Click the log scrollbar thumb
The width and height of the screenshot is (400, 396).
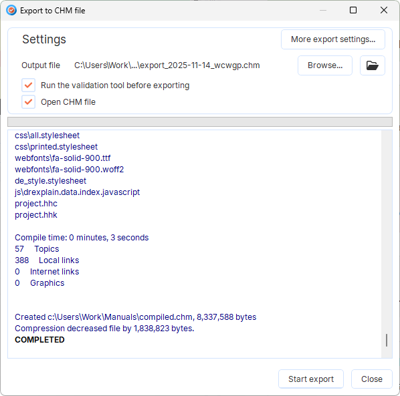[387, 340]
